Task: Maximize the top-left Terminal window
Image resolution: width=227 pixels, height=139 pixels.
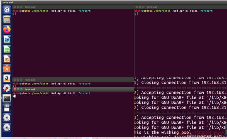Action: coord(21,7)
